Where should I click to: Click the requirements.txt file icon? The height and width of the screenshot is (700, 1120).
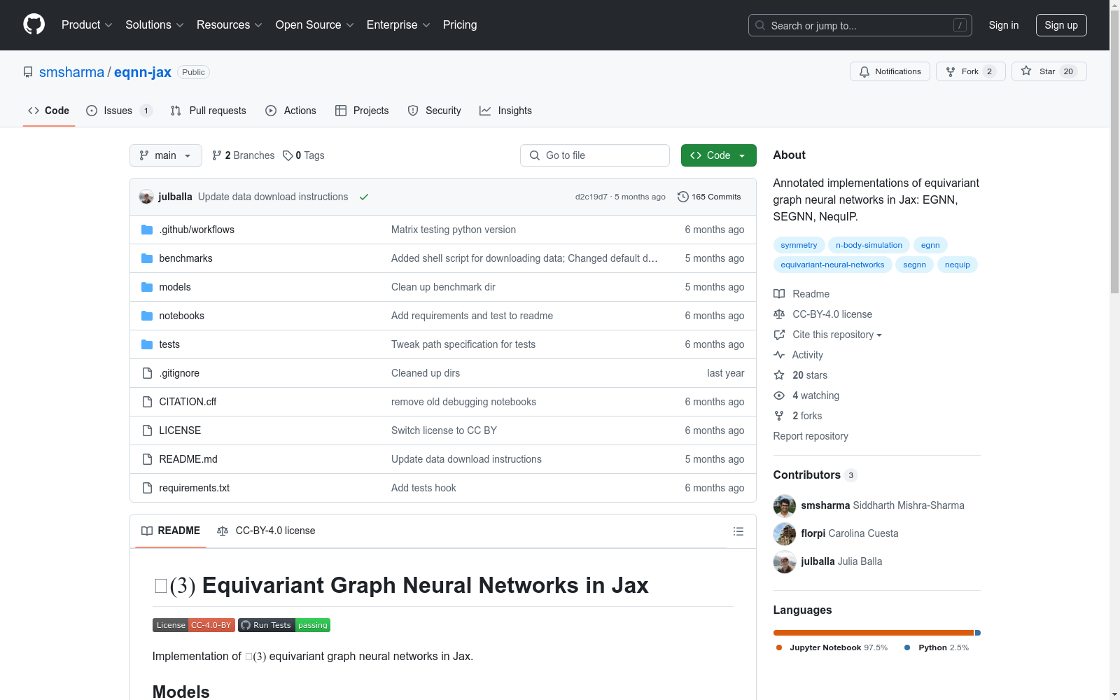[x=147, y=488]
